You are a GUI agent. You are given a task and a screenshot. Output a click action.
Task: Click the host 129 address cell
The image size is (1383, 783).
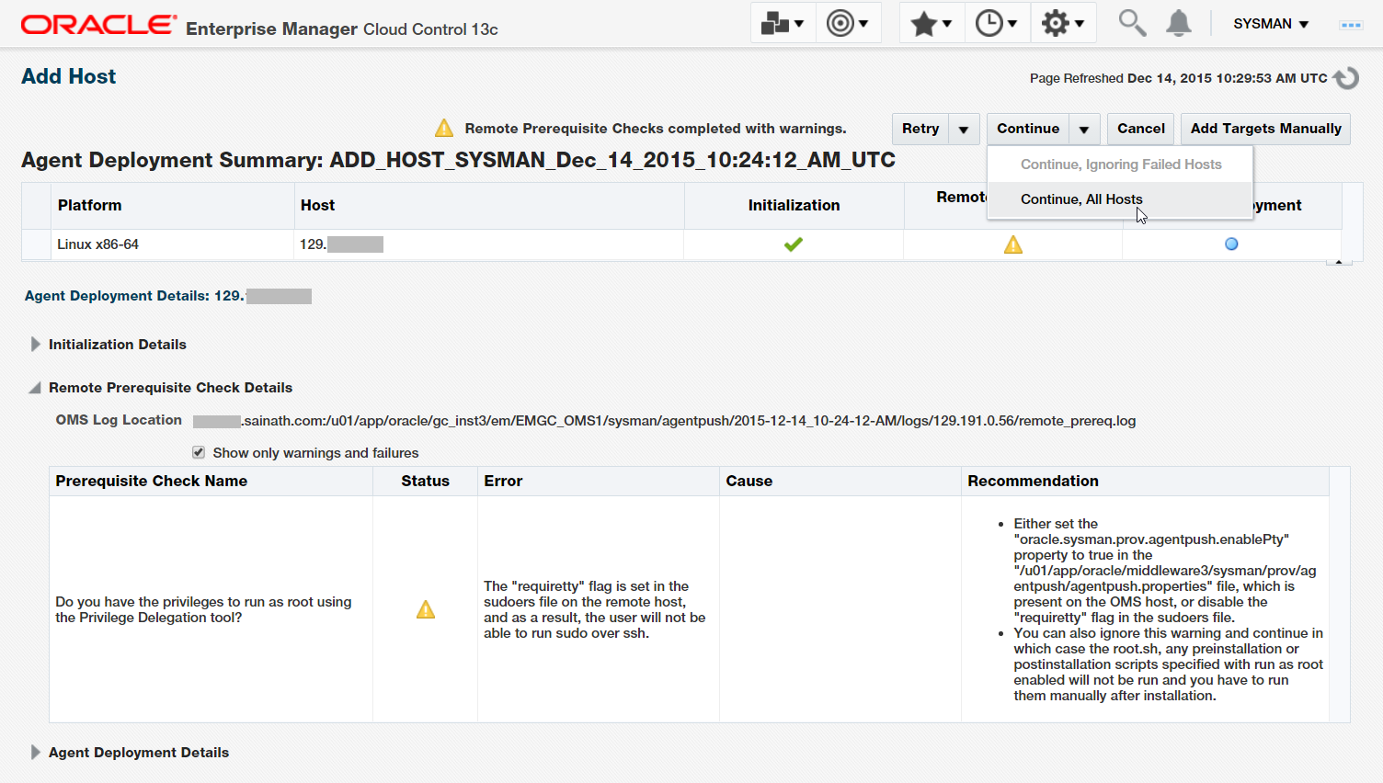[489, 244]
